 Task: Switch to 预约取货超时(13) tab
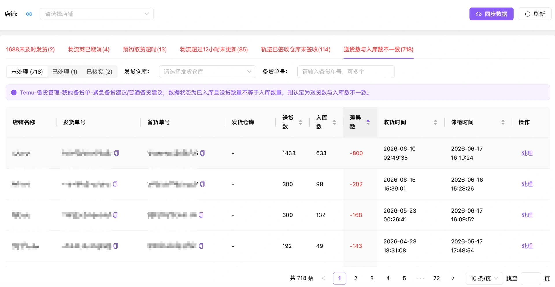point(145,49)
